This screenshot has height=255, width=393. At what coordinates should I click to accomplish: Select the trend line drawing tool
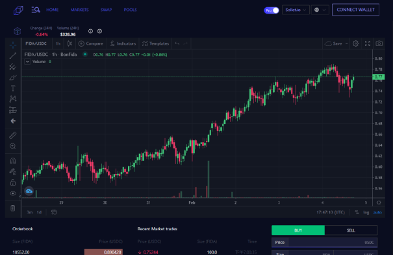[x=13, y=56]
